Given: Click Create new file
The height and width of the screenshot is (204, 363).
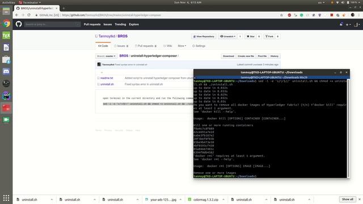Looking at the screenshot, I should (246, 56).
